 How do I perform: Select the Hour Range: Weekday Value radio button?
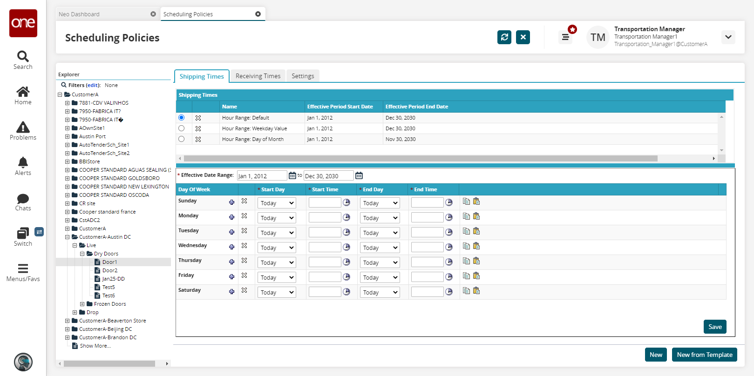pos(182,128)
